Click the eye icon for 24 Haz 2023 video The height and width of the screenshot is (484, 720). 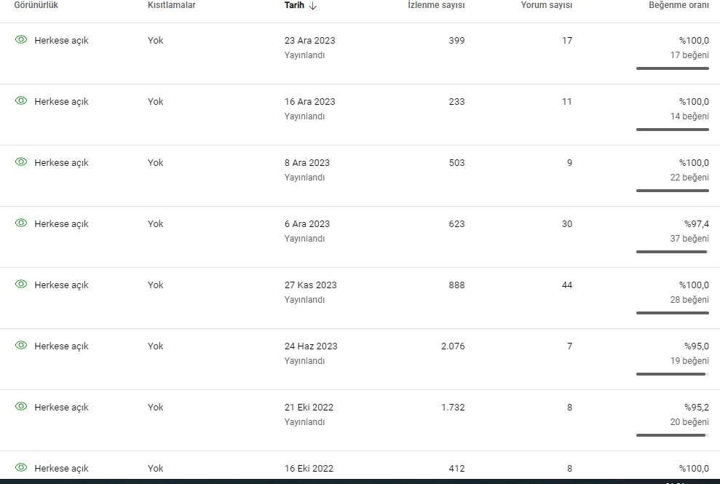pos(21,345)
